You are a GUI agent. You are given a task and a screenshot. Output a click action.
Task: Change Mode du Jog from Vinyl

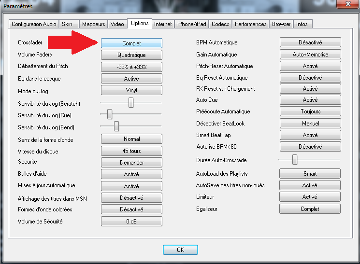tap(131, 90)
